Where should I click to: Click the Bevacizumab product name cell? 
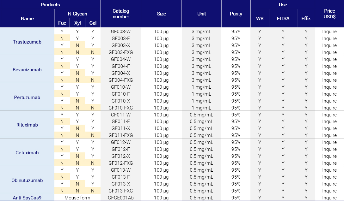(x=27, y=69)
